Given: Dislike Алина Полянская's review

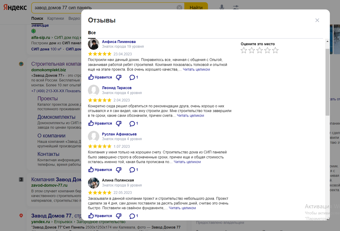Looking at the screenshot, I should [119, 216].
